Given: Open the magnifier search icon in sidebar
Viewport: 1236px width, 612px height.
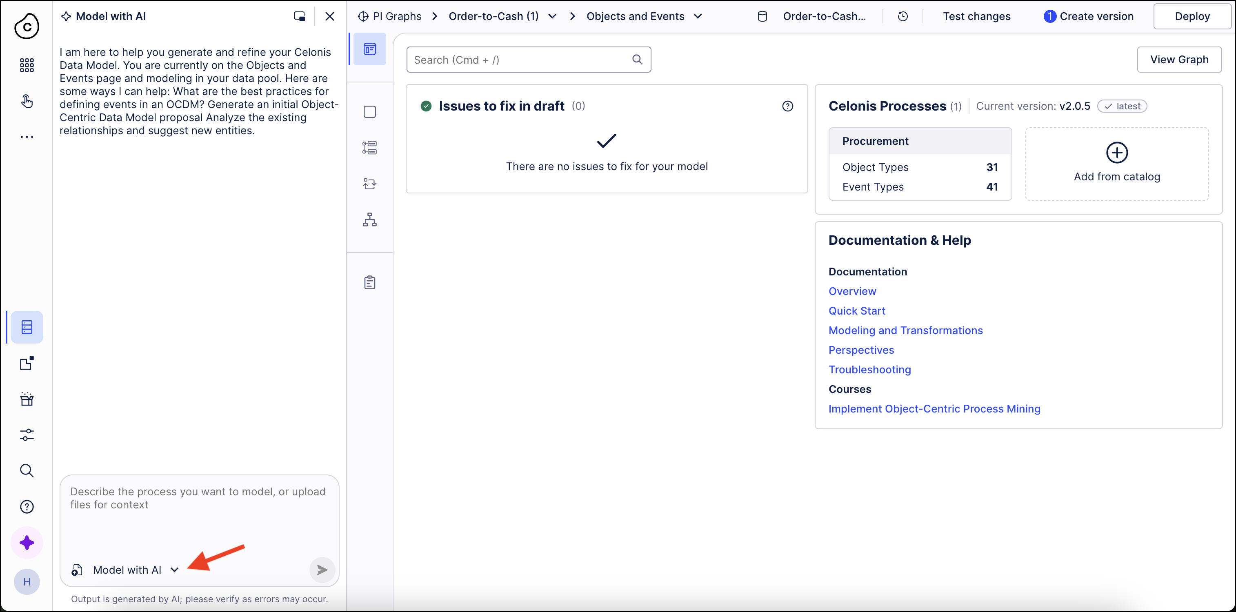Looking at the screenshot, I should tap(27, 470).
